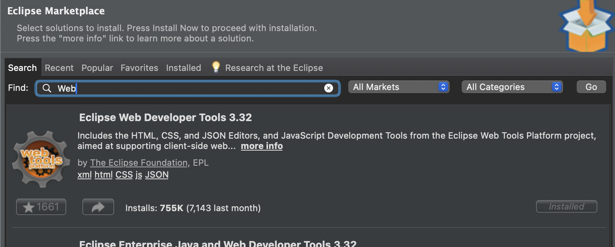615x247 pixels.
Task: Focus the Find search input field
Action: pyautogui.click(x=188, y=88)
